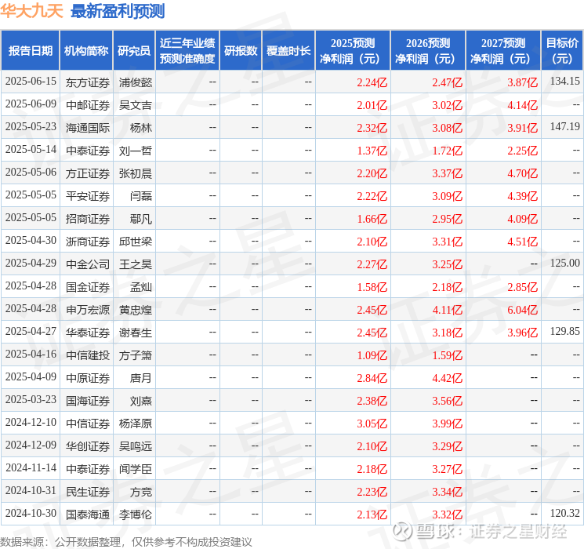This screenshot has width=584, height=549.
Task: Click the 2025 forecast 3.05亿
Action: point(372,424)
